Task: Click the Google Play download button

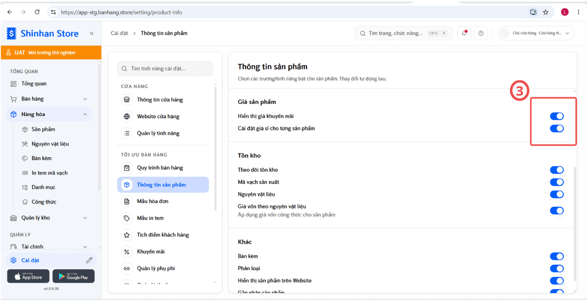Action: 73,276
